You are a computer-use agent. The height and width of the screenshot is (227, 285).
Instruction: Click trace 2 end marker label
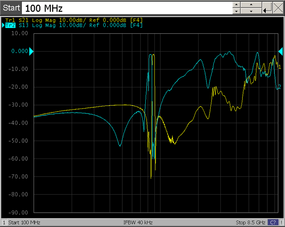tap(279, 87)
